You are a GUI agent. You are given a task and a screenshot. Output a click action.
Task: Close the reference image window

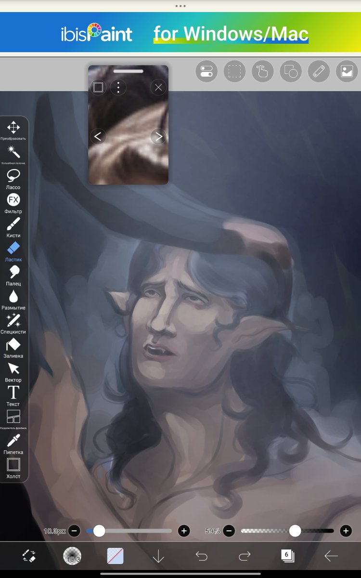click(158, 87)
